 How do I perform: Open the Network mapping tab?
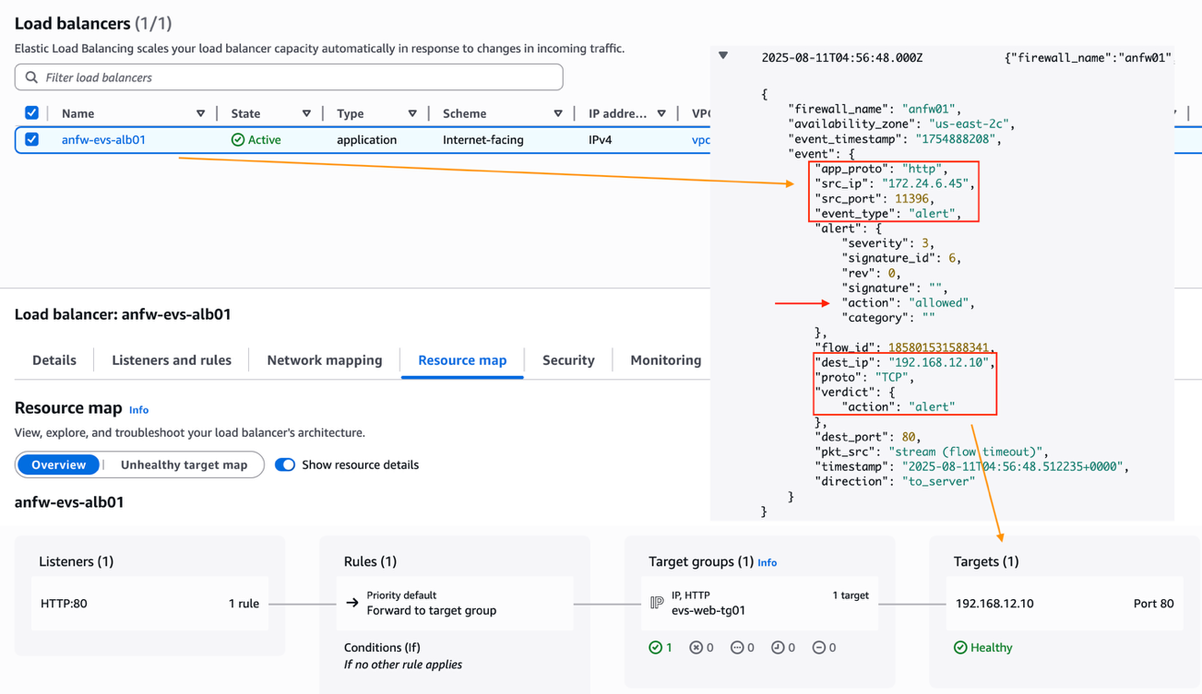324,360
